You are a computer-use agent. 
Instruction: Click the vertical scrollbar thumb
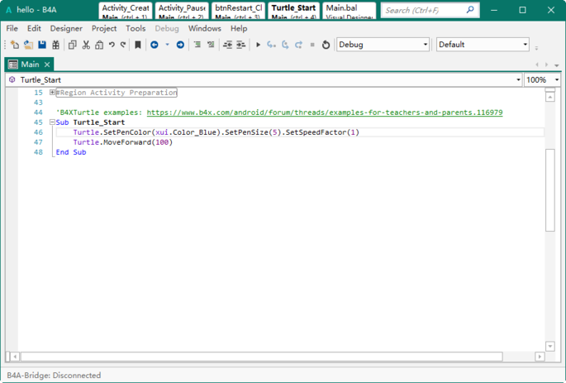pyautogui.click(x=550, y=189)
